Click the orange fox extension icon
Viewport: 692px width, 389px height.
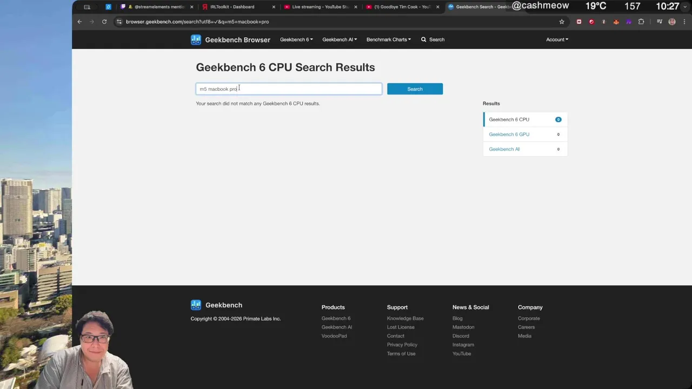point(616,22)
